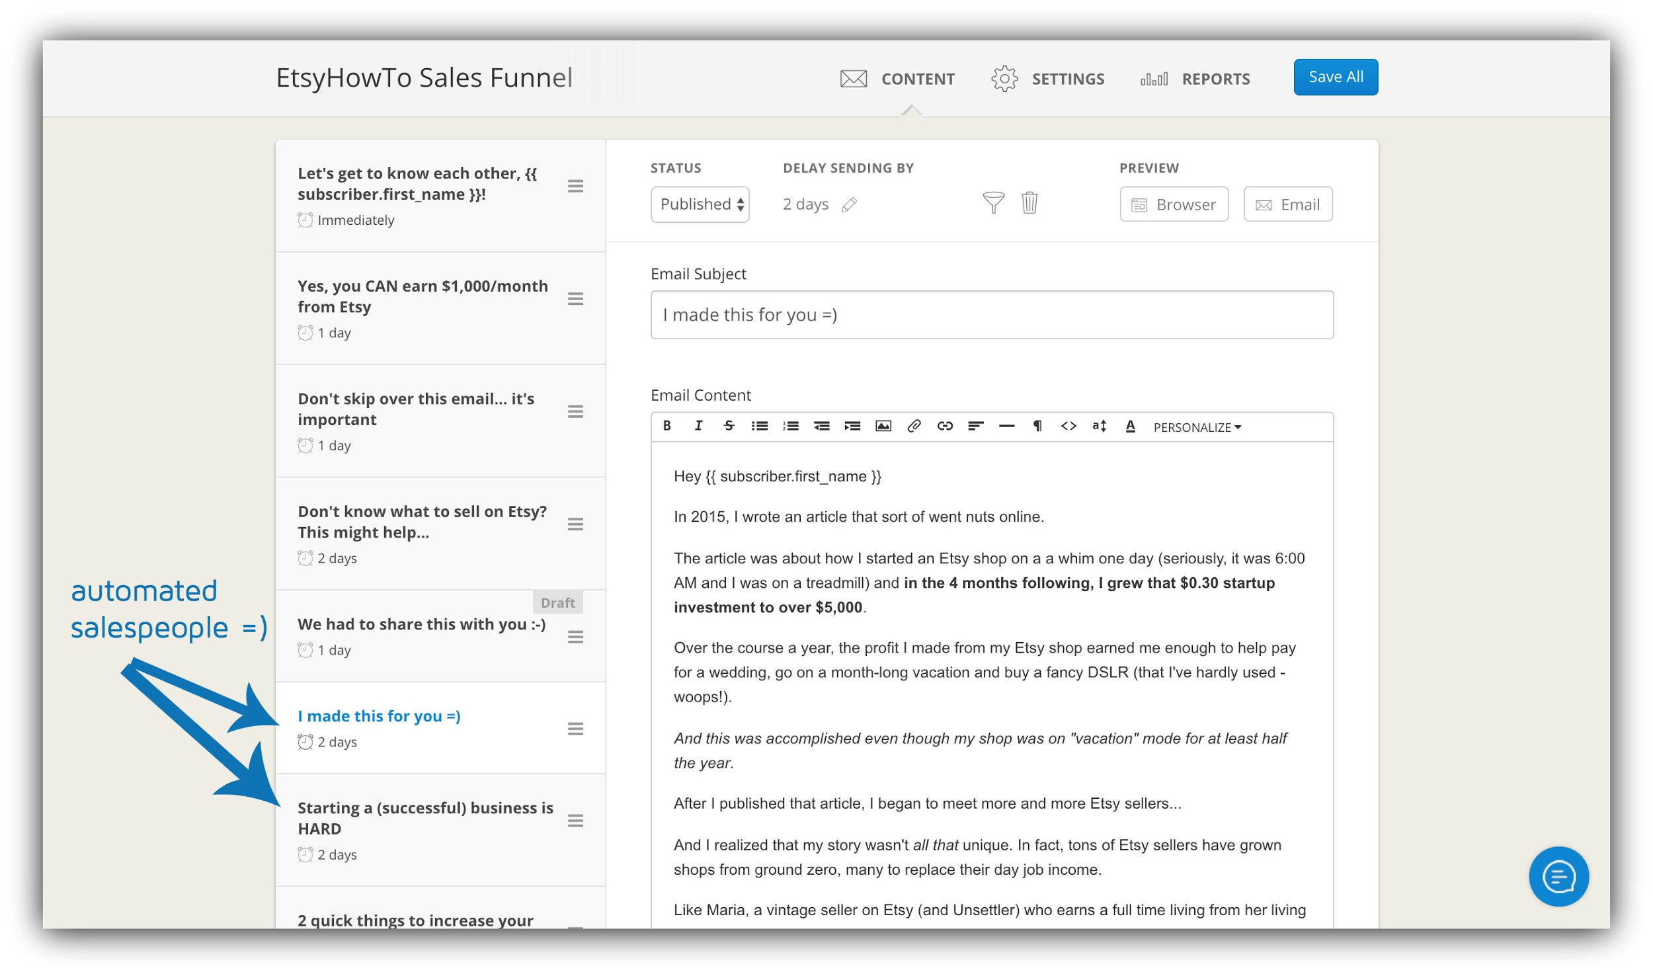Edit delay with the pencil icon
The image size is (1653, 974).
pyautogui.click(x=850, y=205)
